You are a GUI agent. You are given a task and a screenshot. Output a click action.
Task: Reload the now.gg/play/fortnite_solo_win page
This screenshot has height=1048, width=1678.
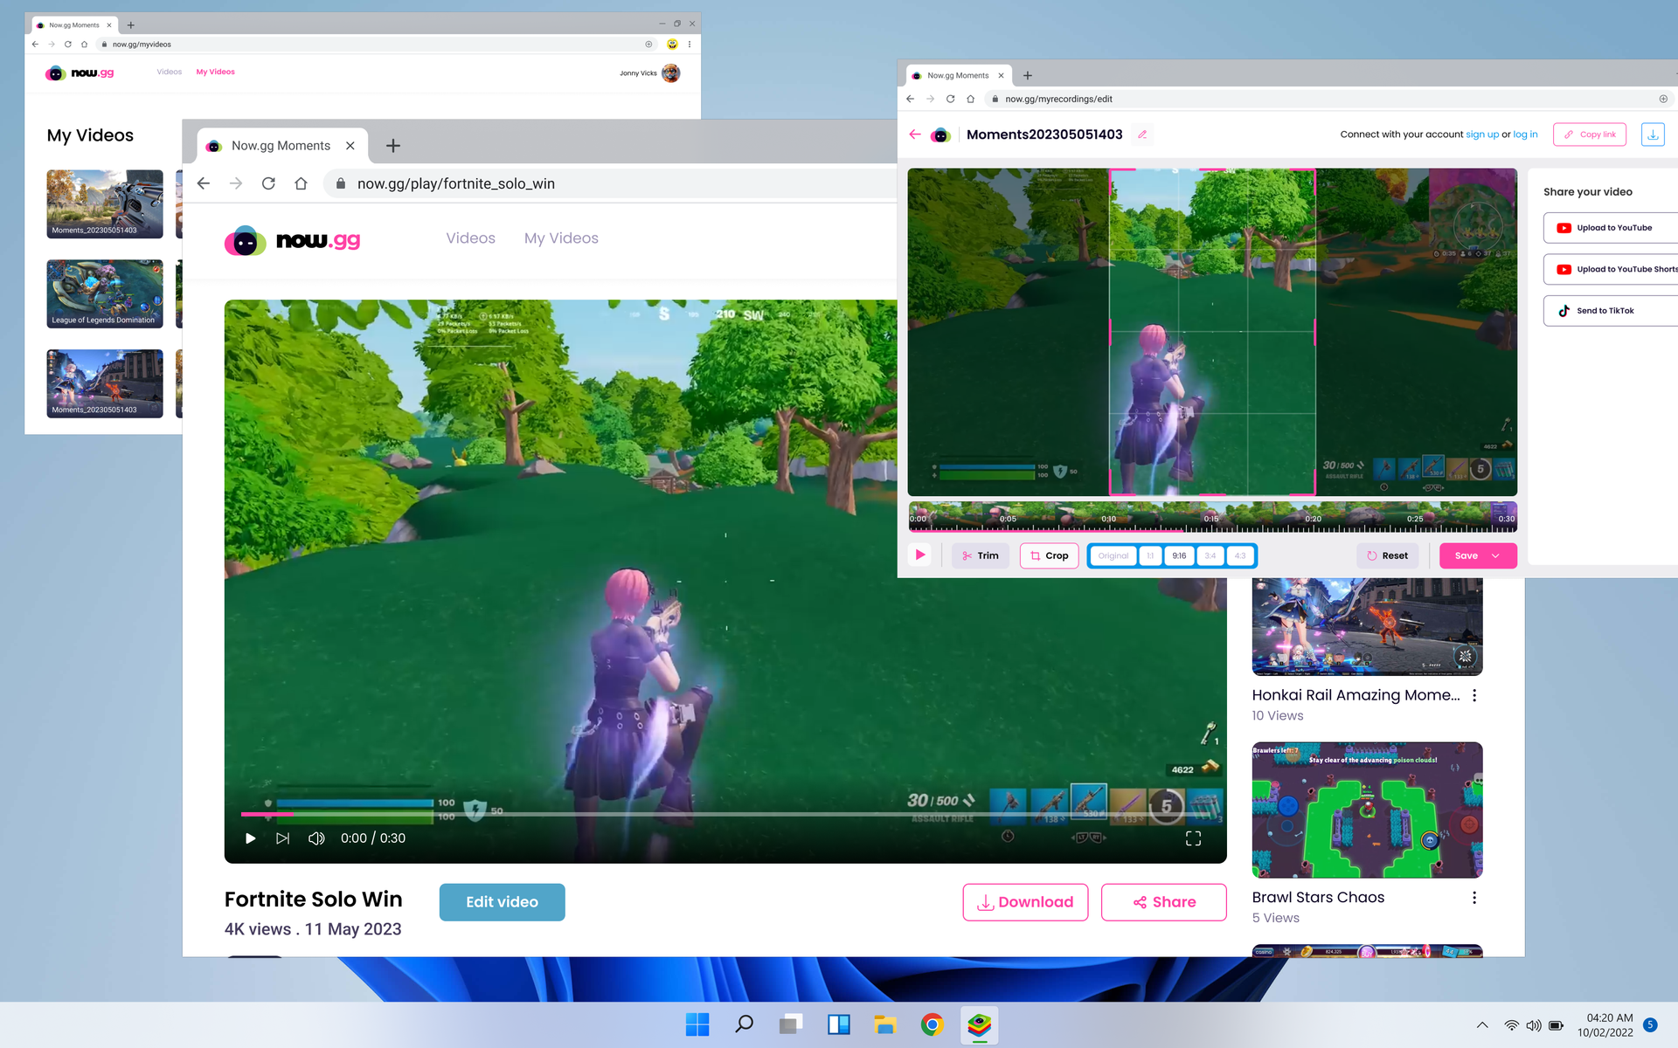click(x=268, y=183)
